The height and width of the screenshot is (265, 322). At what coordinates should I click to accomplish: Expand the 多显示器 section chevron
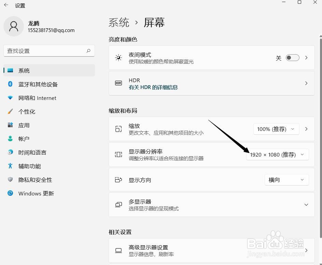pos(306,205)
